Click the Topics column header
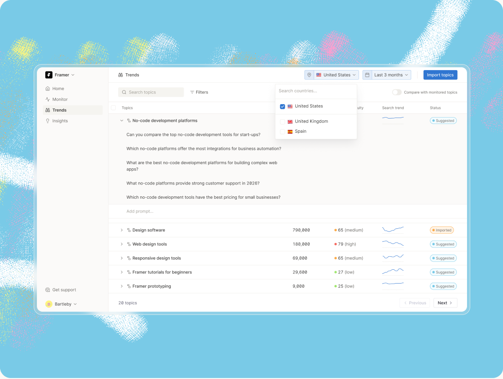 tap(127, 108)
